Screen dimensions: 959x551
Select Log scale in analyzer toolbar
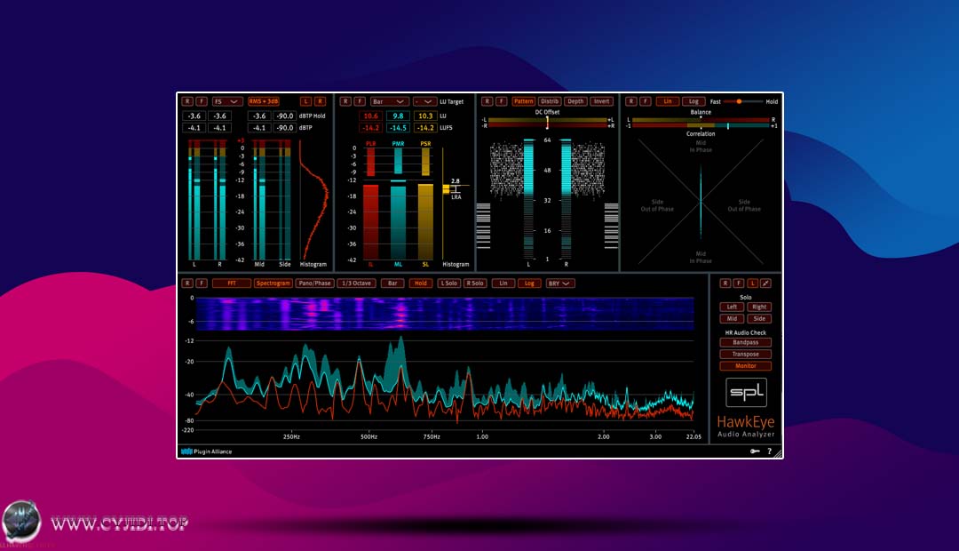[529, 283]
